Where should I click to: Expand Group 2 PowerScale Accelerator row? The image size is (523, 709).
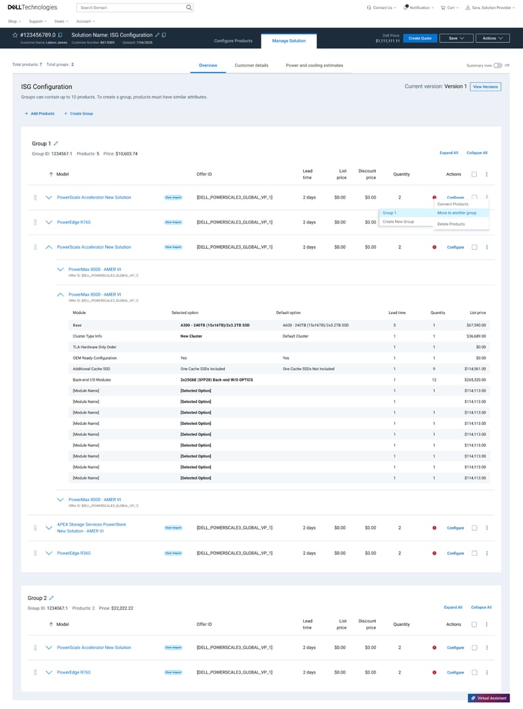[49, 648]
